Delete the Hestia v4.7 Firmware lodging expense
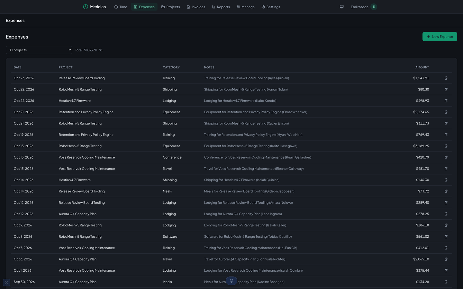This screenshot has height=289, width=463. (x=446, y=101)
